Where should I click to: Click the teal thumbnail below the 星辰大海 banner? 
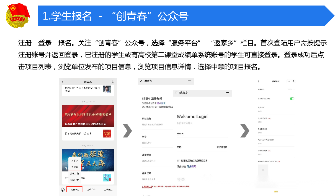coord(107,177)
